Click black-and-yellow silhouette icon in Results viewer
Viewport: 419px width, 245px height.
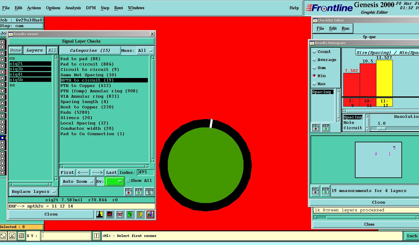click(x=100, y=214)
